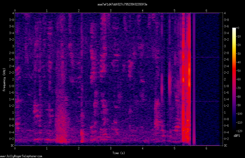Click the "5" tick on the top time axis

174,11
